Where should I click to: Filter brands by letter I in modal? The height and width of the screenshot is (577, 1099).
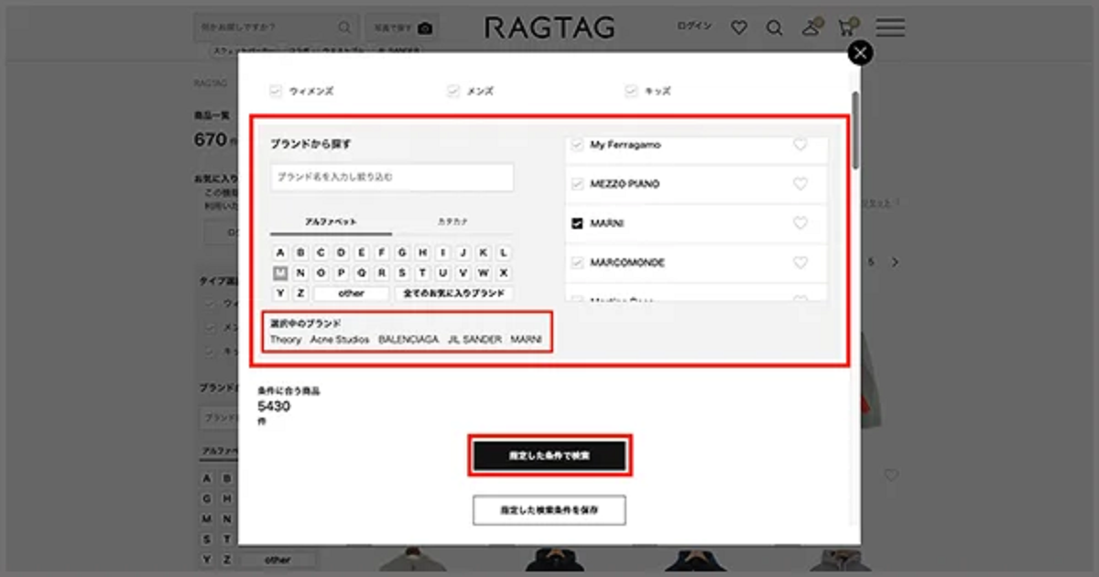[443, 253]
